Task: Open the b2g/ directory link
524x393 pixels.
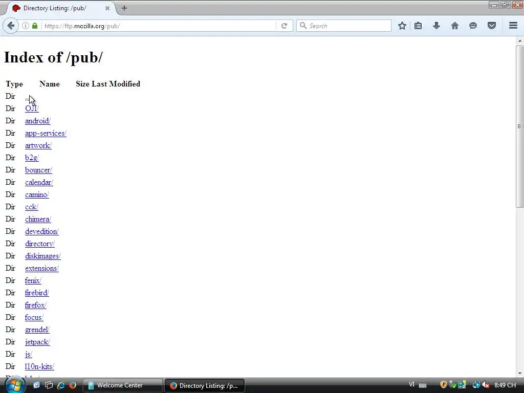Action: tap(32, 158)
